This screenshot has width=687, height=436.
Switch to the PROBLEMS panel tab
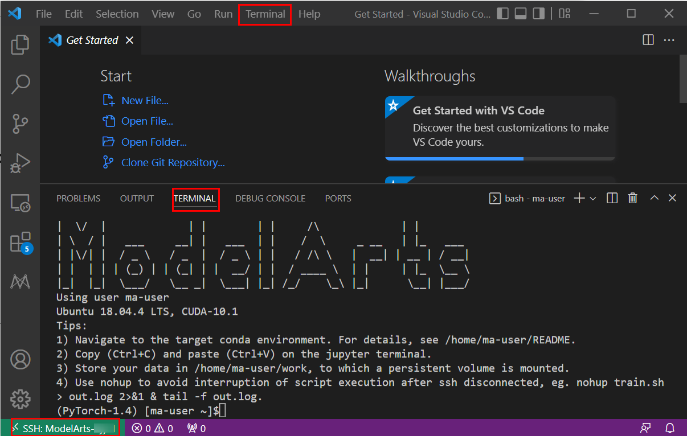click(x=79, y=199)
